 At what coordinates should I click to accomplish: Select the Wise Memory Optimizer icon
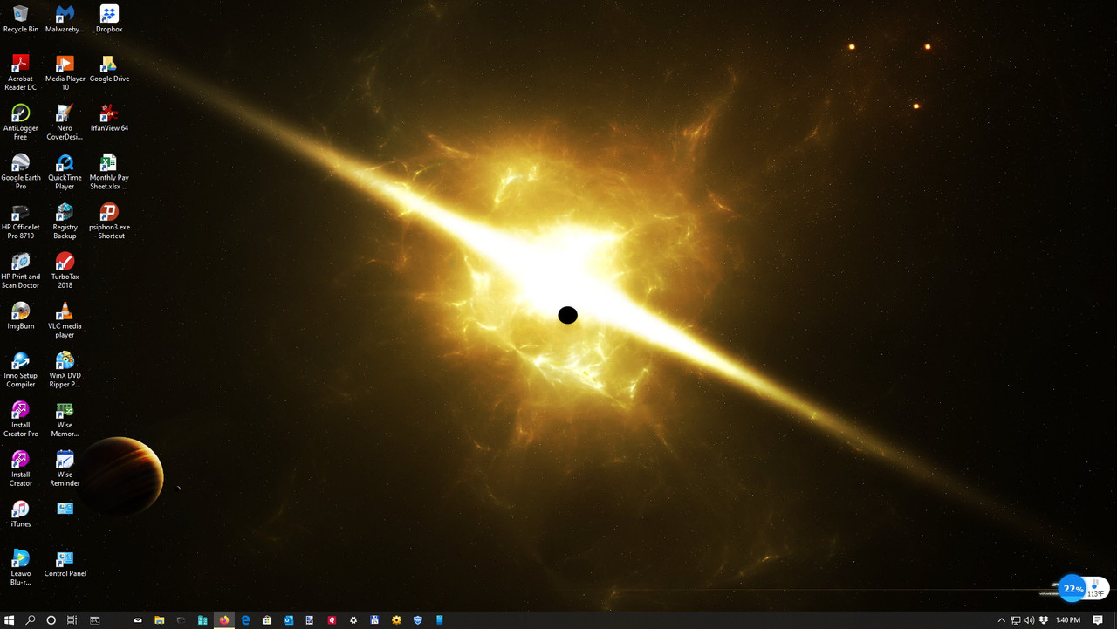(65, 420)
